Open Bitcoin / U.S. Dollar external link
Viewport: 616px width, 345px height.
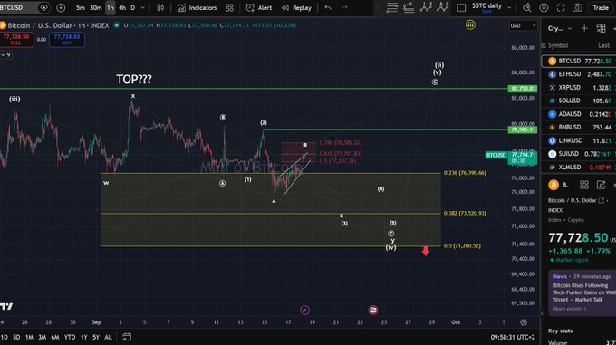[x=602, y=200]
